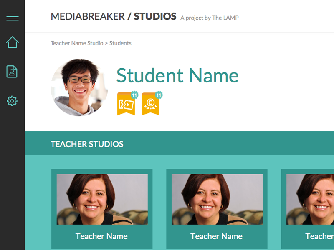
Task: Click the MEDIABREAKER / STUDIOS logo
Action: (x=113, y=16)
